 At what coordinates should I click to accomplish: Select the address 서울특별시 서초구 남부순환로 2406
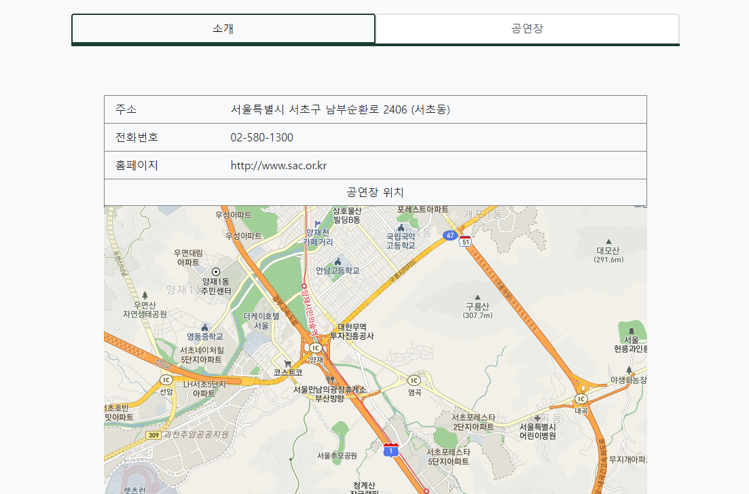340,109
